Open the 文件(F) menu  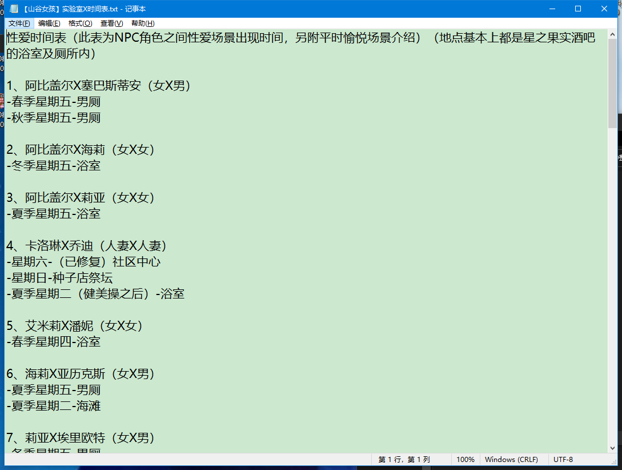(x=19, y=23)
